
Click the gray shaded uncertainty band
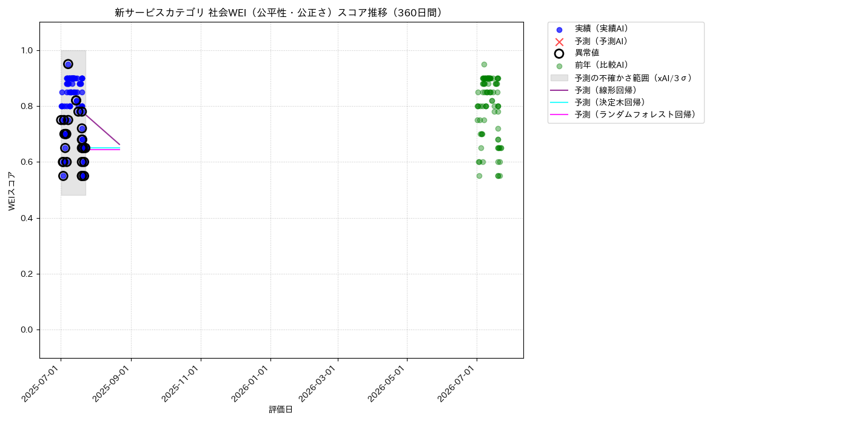tap(73, 123)
